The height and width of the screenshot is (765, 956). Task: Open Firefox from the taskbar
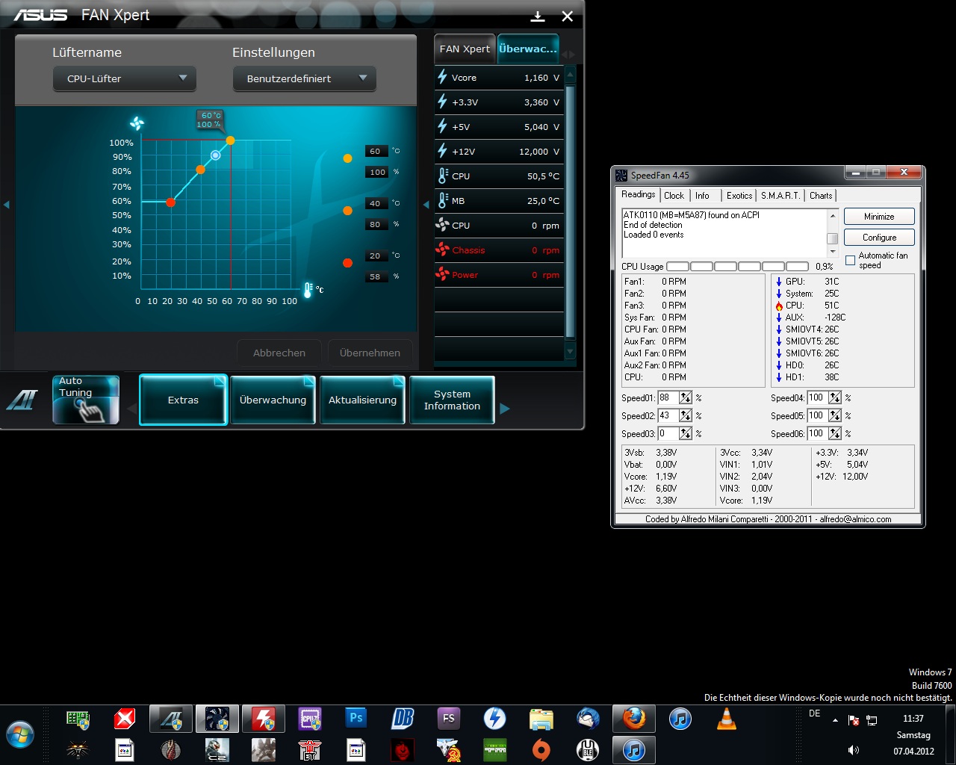(634, 719)
